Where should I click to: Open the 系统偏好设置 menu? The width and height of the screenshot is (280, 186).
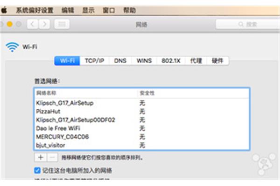pyautogui.click(x=35, y=10)
